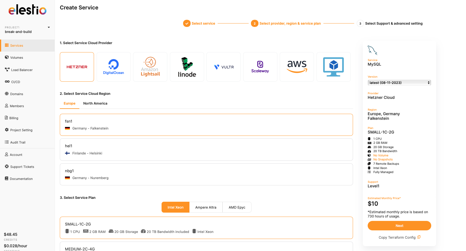
Task: Switch to the AMD Epyc plan tab
Action: [x=237, y=207]
